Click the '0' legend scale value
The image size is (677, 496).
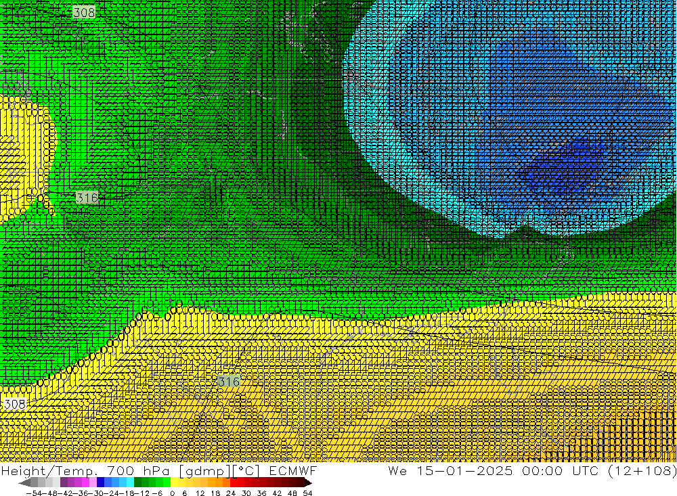click(x=172, y=493)
